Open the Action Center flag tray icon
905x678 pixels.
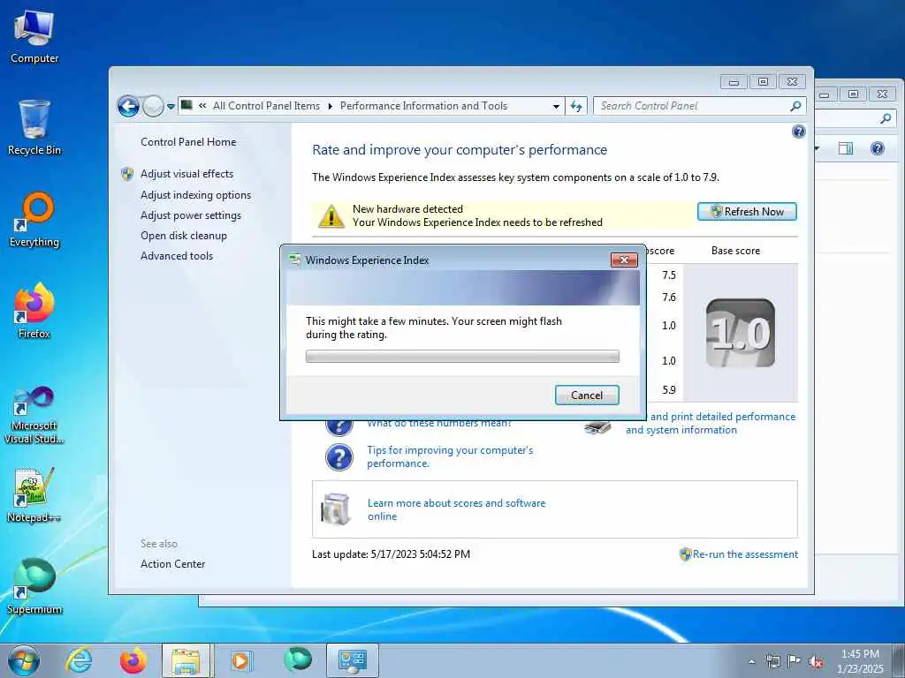[x=795, y=661]
